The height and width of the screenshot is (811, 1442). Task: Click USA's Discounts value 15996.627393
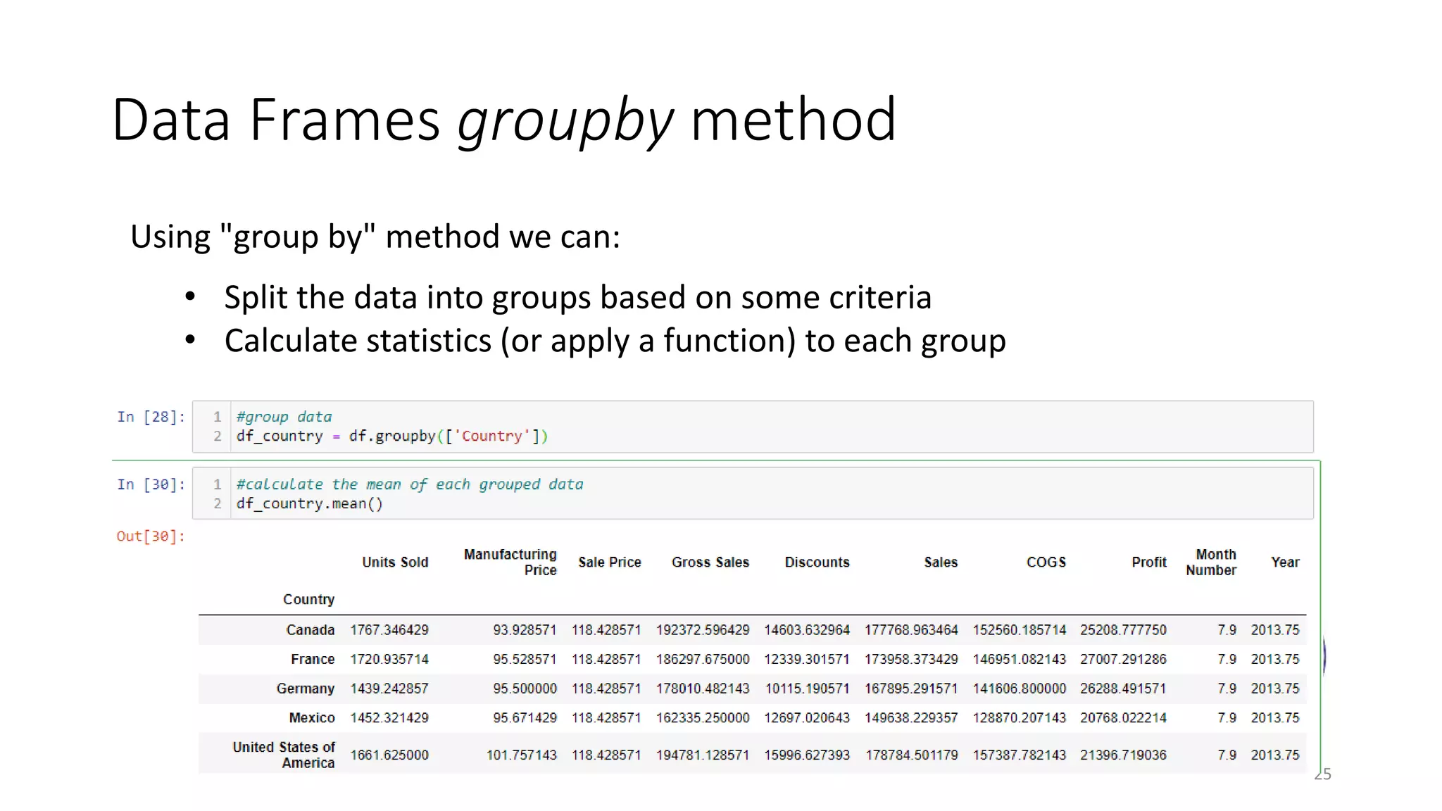pyautogui.click(x=807, y=755)
